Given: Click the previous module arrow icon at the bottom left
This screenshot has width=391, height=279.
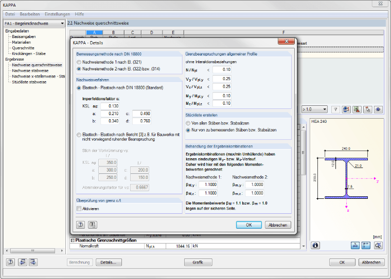Looking at the screenshot, I should pos(23,262).
